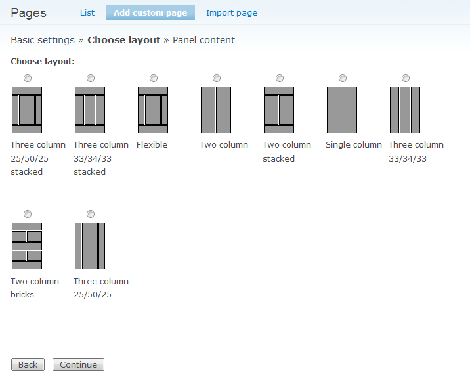Select the Flexible layout radio button

pos(154,78)
